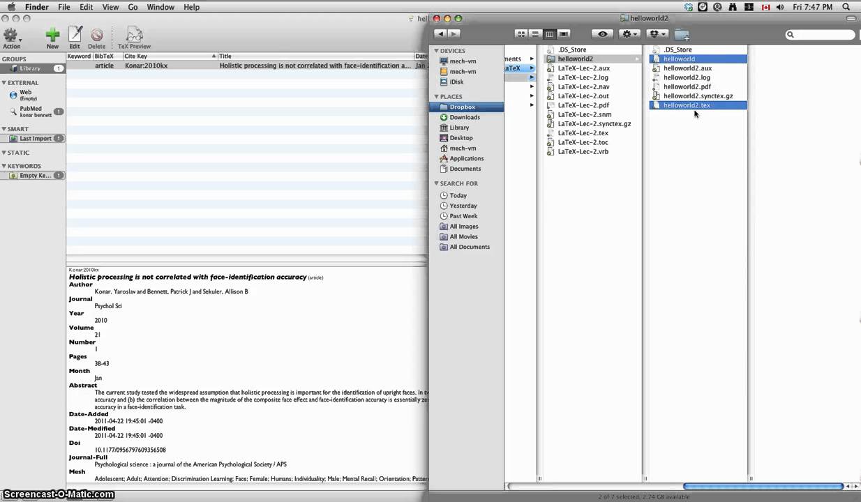Collapse the STATIC group in BibDesk
This screenshot has width=861, height=502.
coord(4,153)
